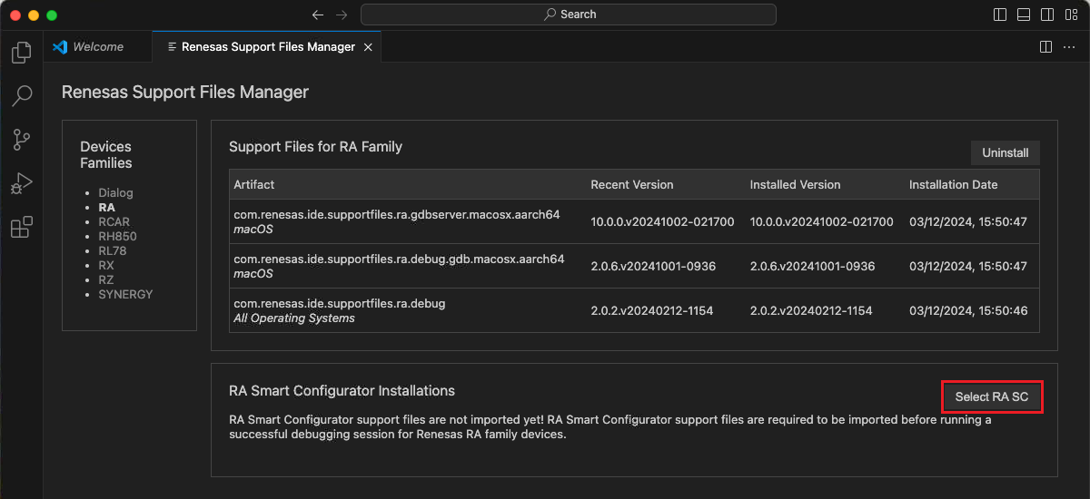Click the command center Search box
This screenshot has width=1090, height=499.
569,15
